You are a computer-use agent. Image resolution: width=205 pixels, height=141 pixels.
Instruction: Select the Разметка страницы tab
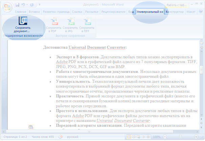(56, 12)
